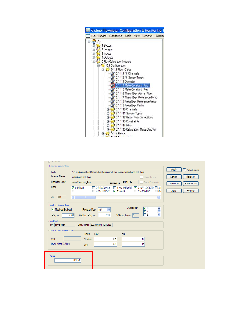Uncheck the 5 CALIB flag checkbox
Viewport: 249px width, 323px height.
click(x=114, y=191)
